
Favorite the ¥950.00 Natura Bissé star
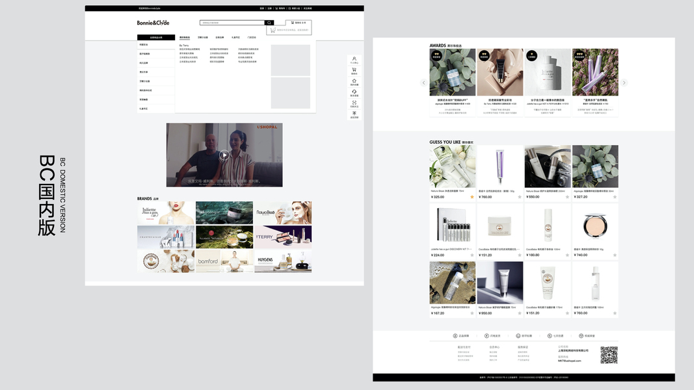[x=520, y=313]
